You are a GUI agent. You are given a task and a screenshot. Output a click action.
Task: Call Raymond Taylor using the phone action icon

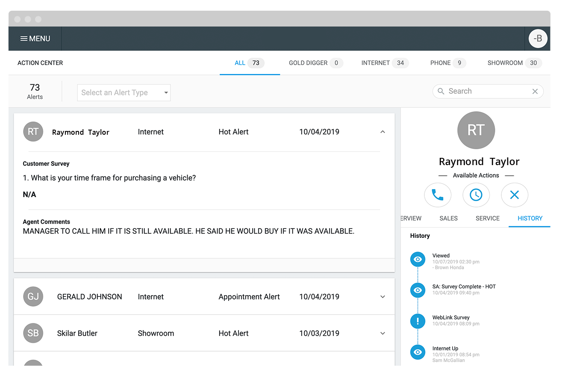[438, 195]
